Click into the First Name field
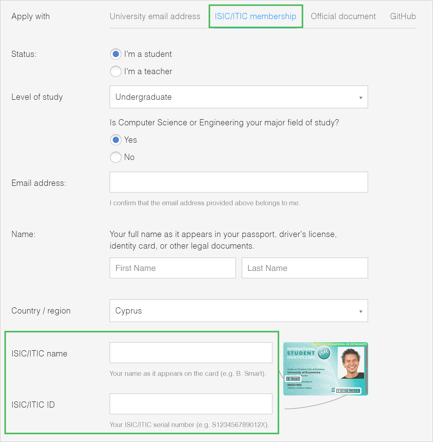433x442 pixels. pos(173,268)
